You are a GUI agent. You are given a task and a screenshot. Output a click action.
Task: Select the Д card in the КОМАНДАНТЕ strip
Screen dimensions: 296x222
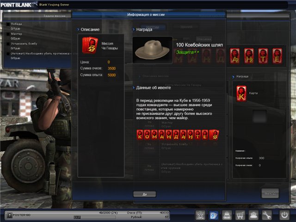[x=176, y=135]
